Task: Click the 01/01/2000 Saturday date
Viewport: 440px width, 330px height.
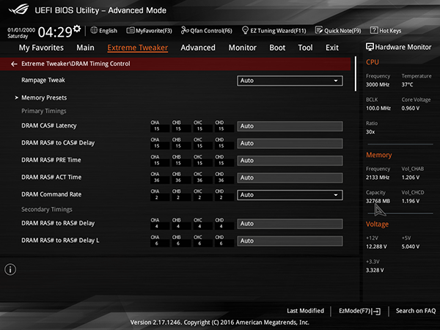Action: [x=21, y=33]
